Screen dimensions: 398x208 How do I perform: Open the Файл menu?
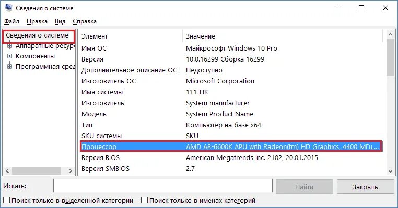point(11,21)
